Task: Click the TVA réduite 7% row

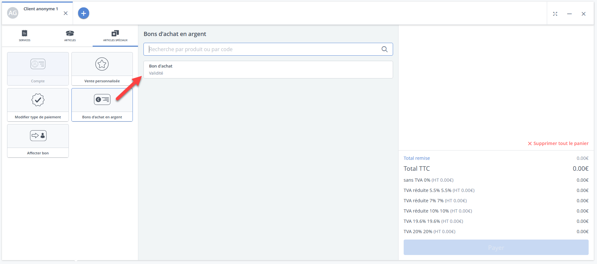Action: click(496, 201)
